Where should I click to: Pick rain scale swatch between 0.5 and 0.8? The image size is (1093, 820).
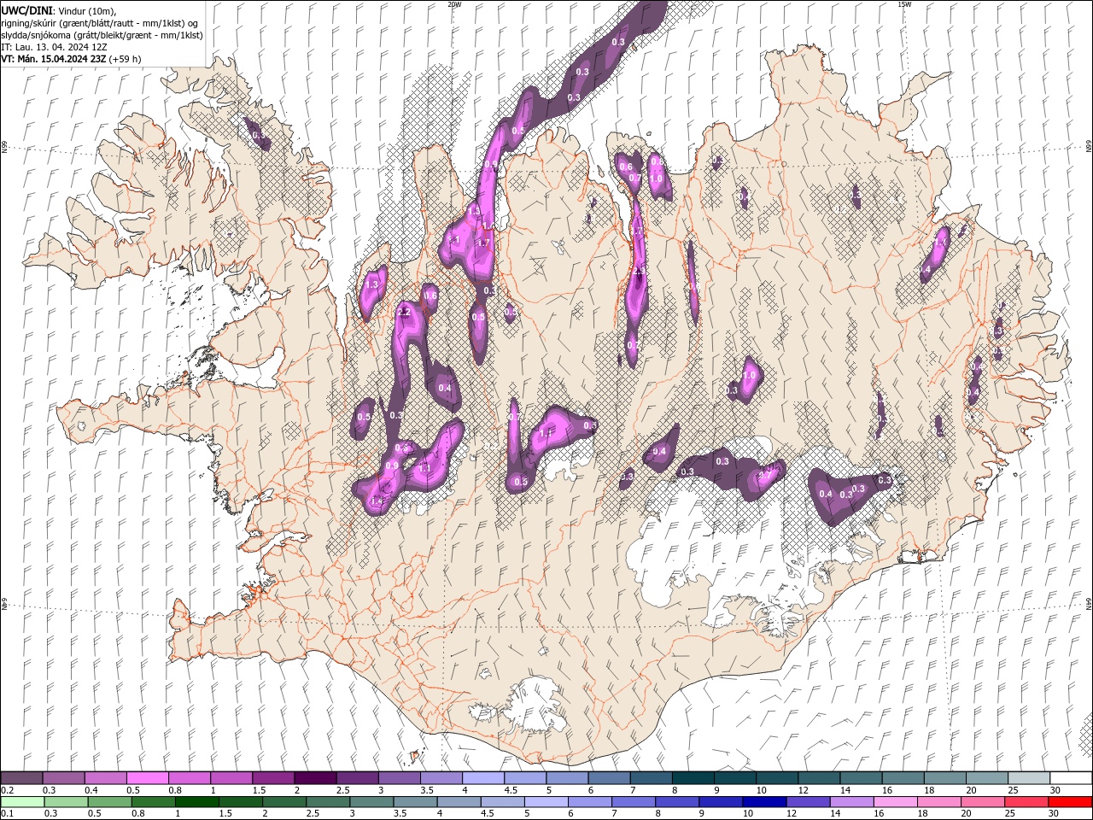click(109, 802)
